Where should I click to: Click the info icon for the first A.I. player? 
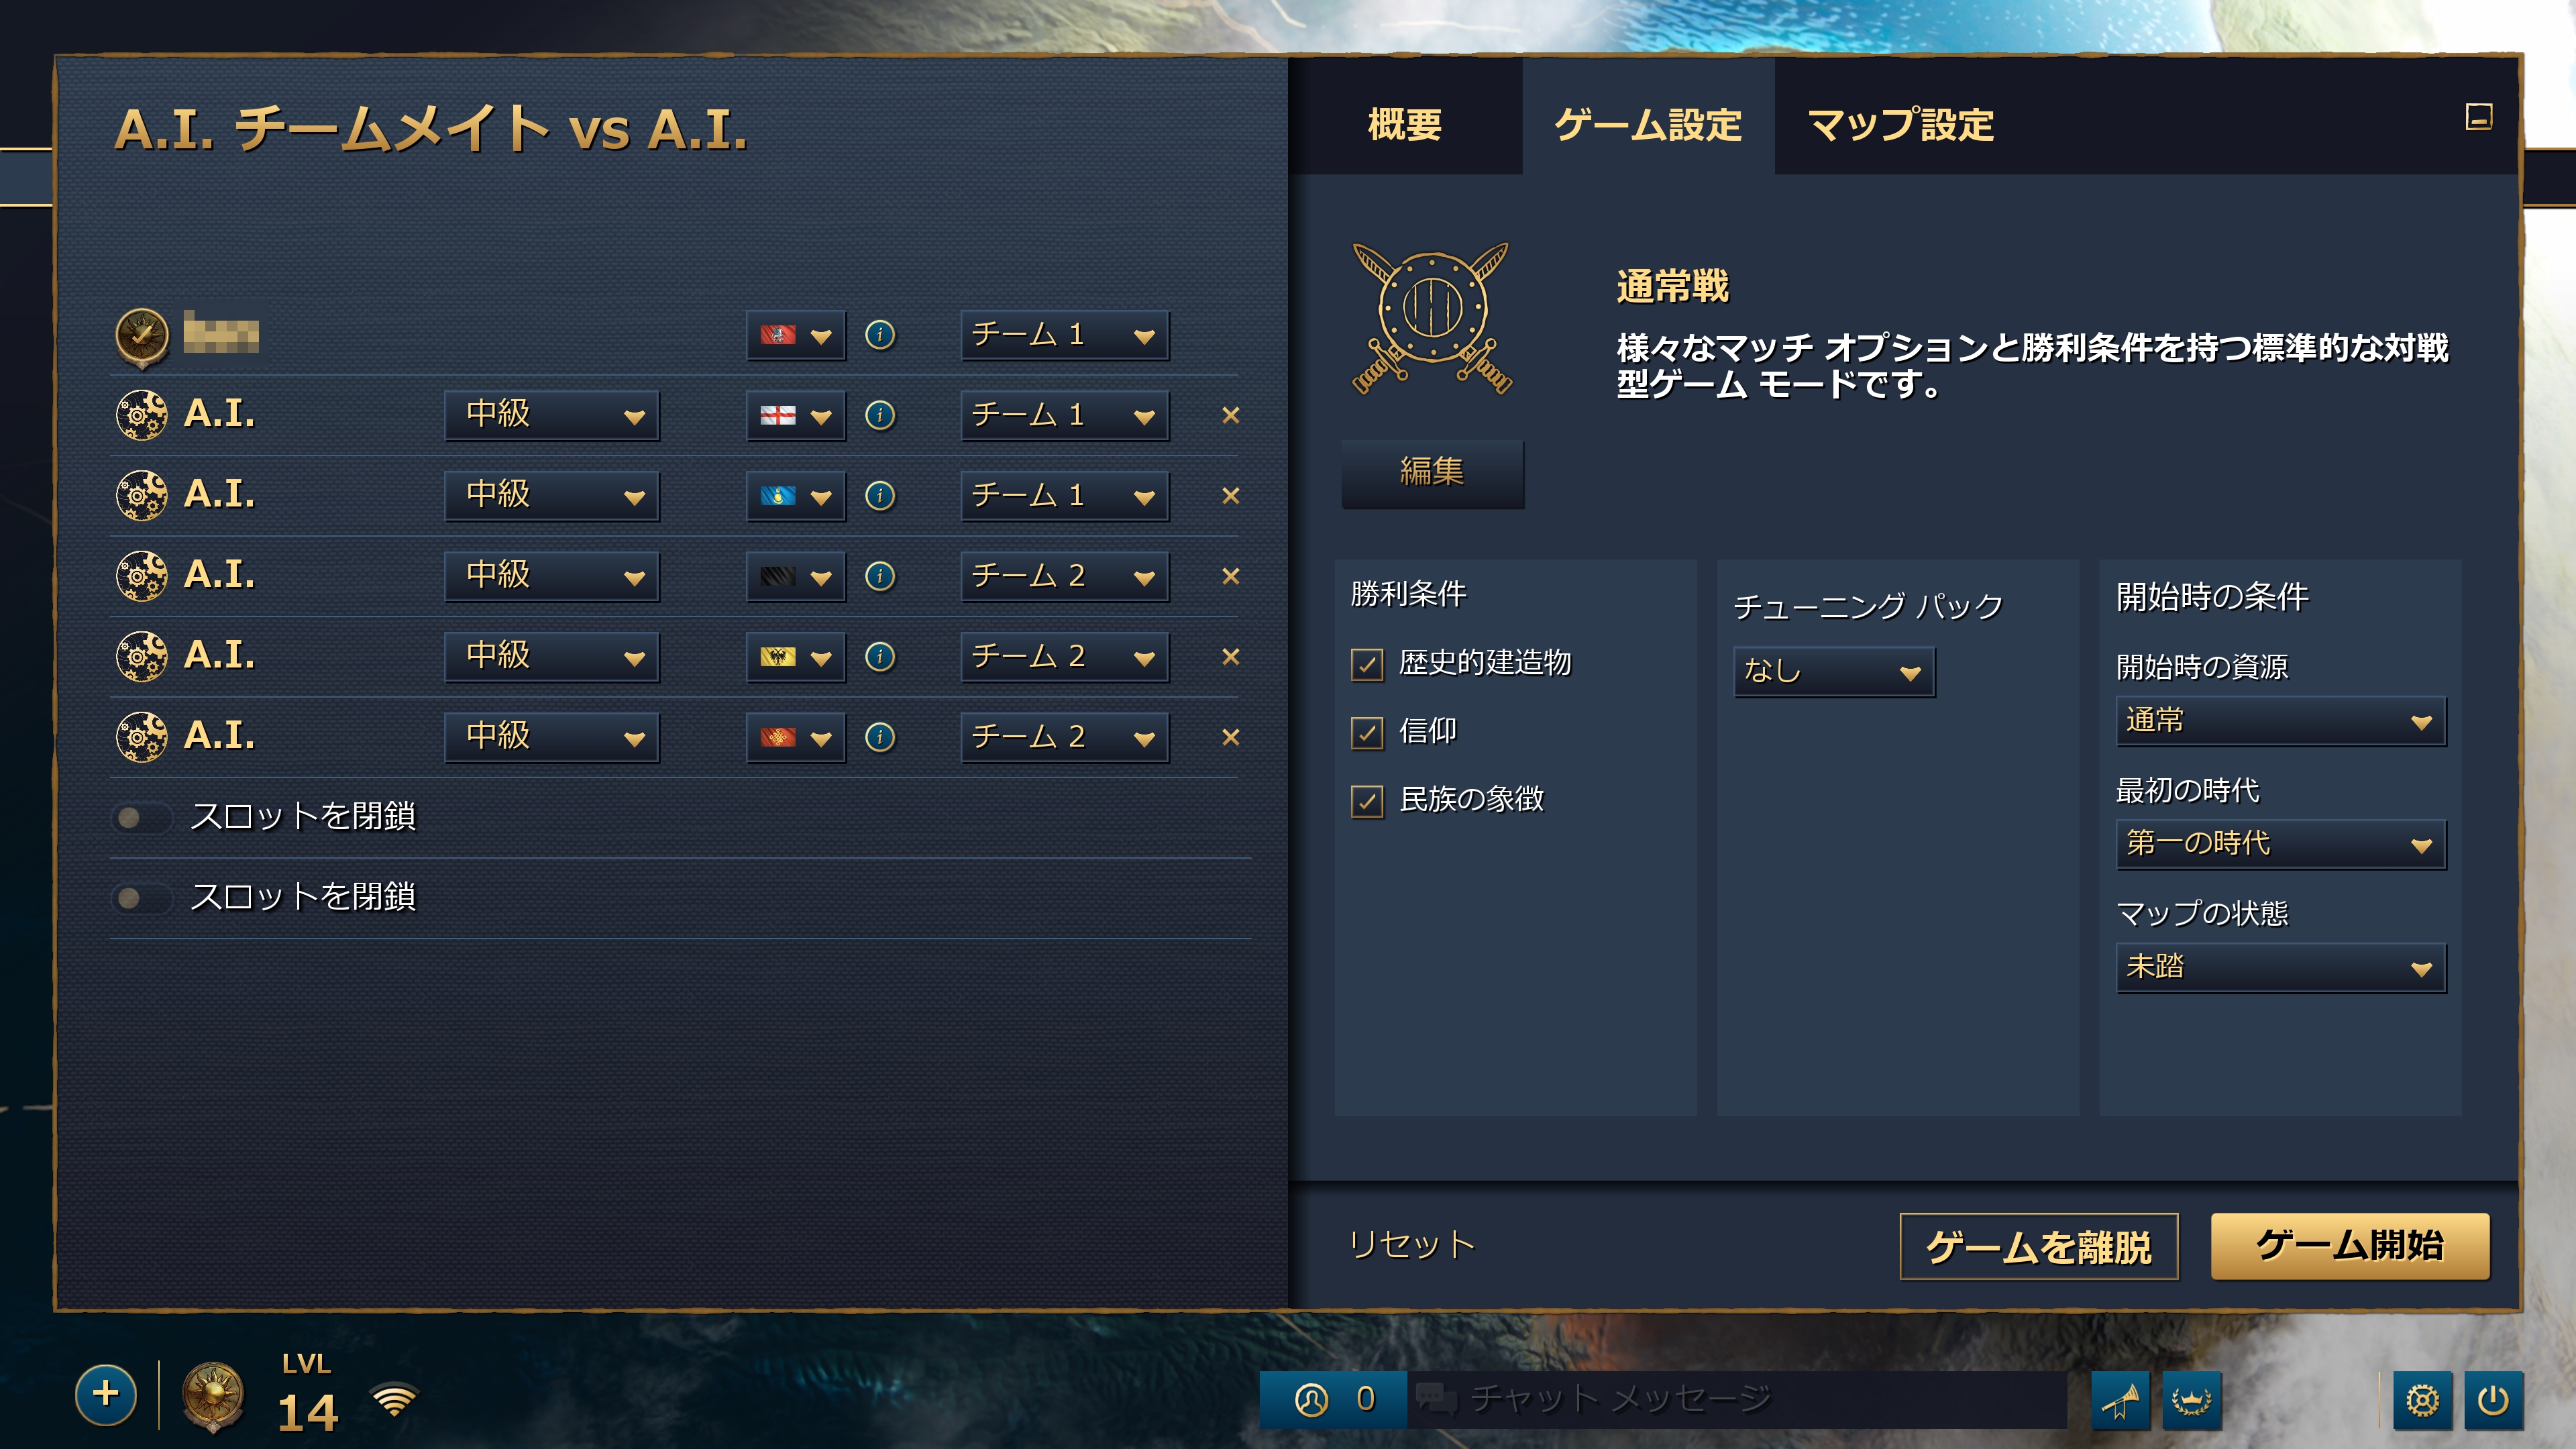click(879, 415)
